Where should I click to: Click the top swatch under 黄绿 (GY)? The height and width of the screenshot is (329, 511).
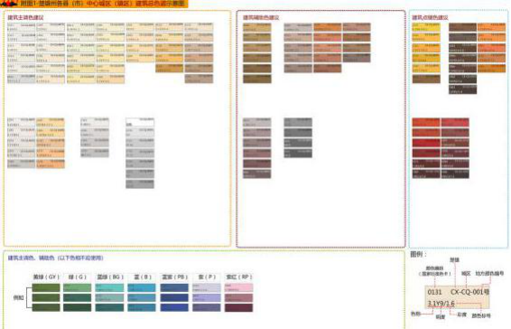46,287
